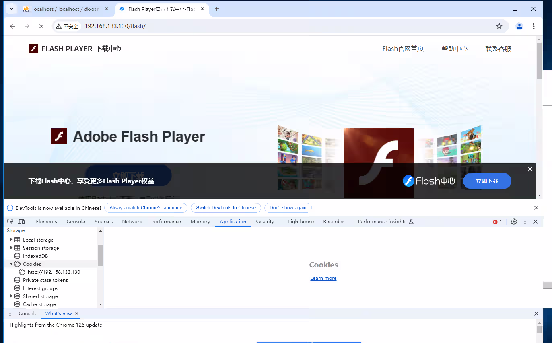Expand the Local storage tree node

[11, 240]
